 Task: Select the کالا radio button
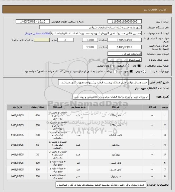click(139, 66)
